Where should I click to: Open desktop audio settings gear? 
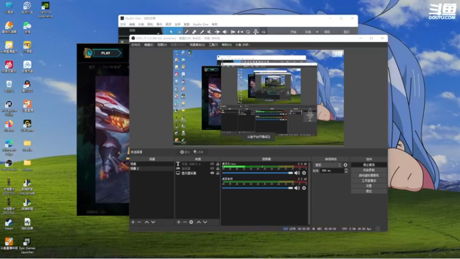click(x=304, y=188)
